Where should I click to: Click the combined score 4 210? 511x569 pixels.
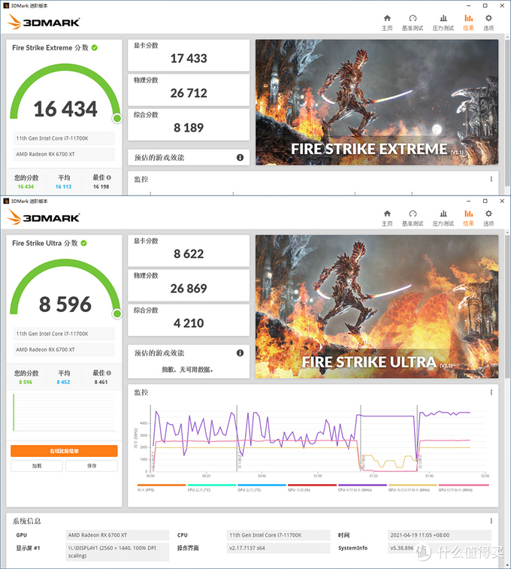pos(189,323)
